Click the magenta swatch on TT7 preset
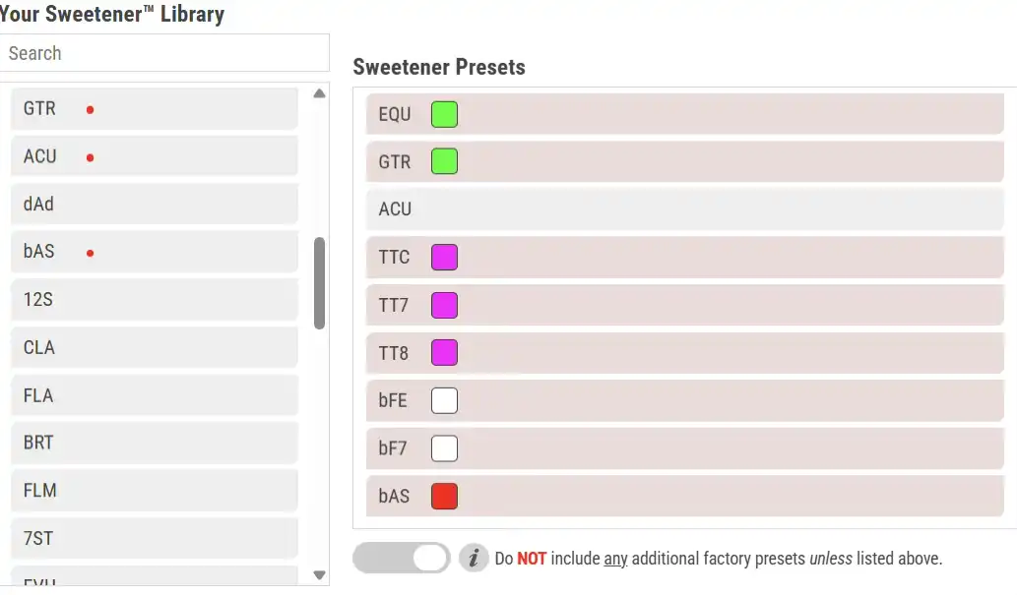This screenshot has height=595, width=1017. 444,305
